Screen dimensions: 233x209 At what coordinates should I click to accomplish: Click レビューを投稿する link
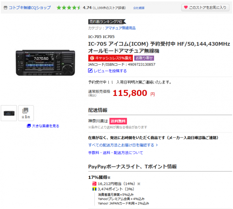(110, 71)
